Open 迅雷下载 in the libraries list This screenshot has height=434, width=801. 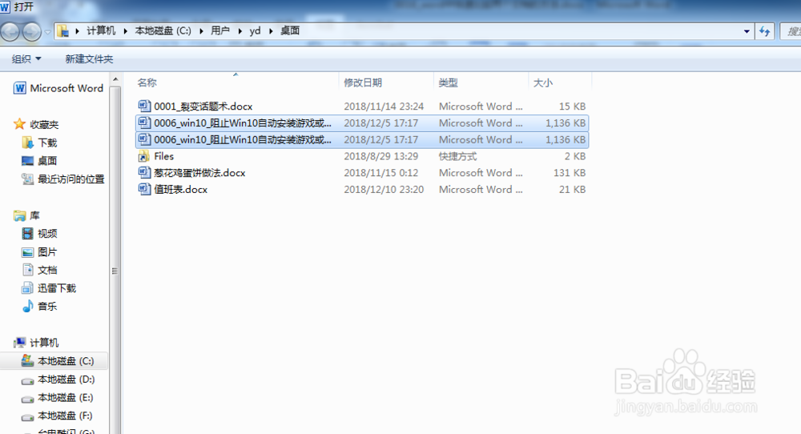coord(57,288)
